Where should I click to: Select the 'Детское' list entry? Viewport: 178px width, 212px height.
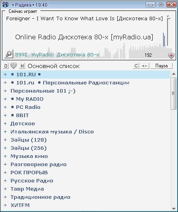[23, 123]
